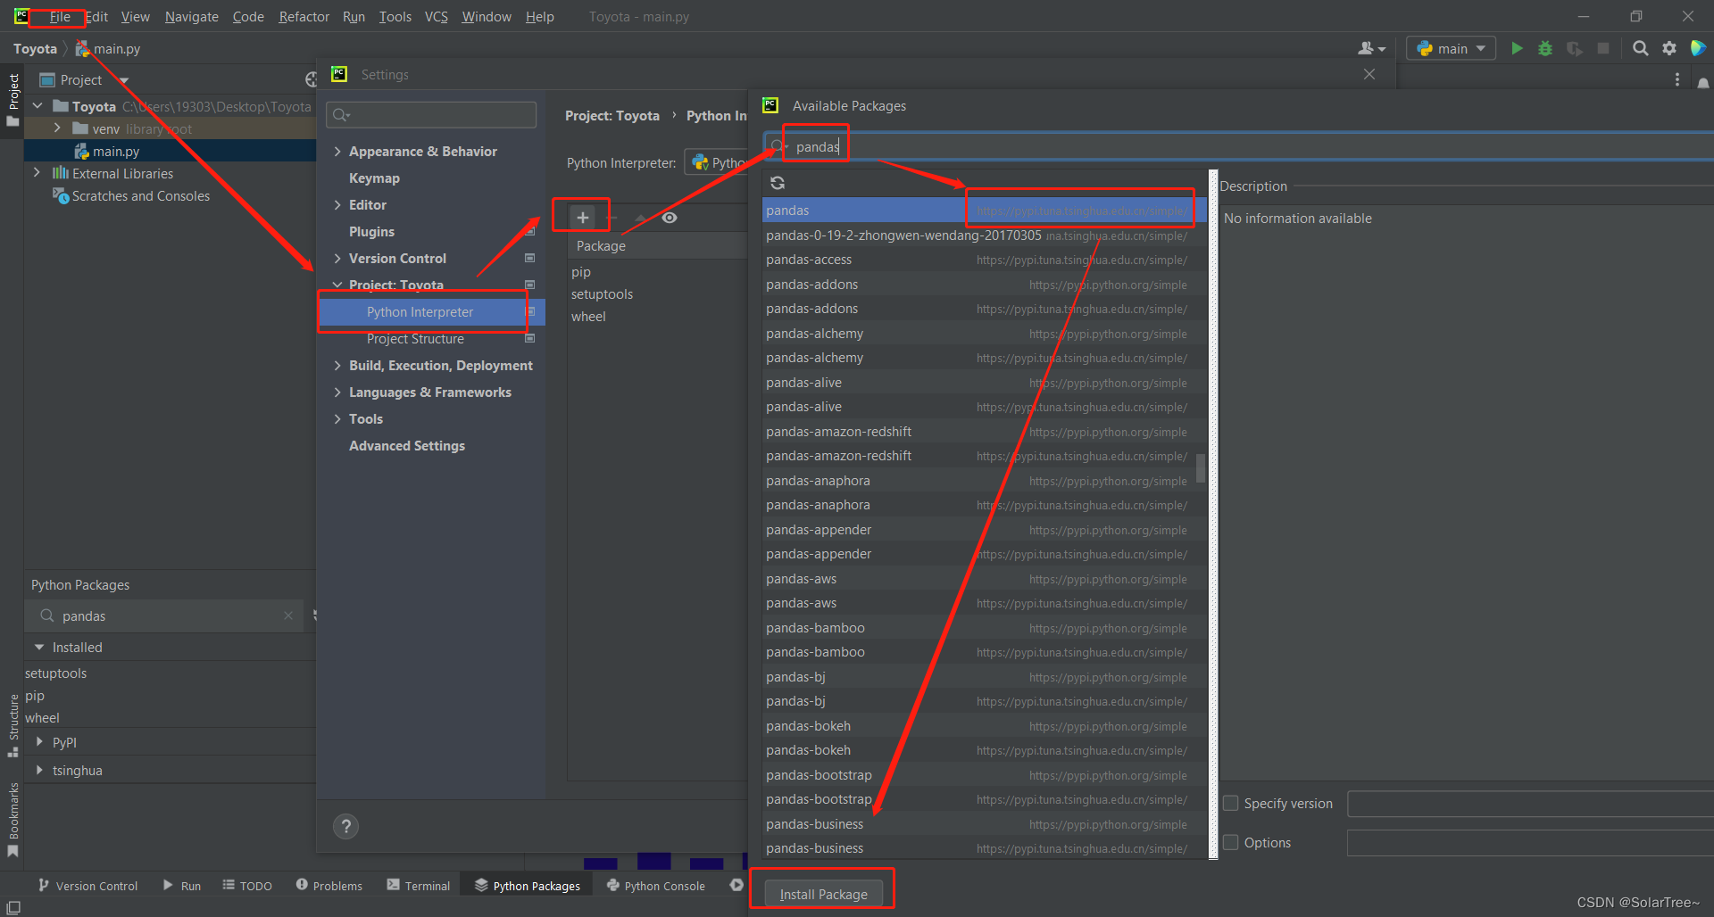Open the Terminal tool window
Screen dimensions: 1714x917
click(419, 886)
